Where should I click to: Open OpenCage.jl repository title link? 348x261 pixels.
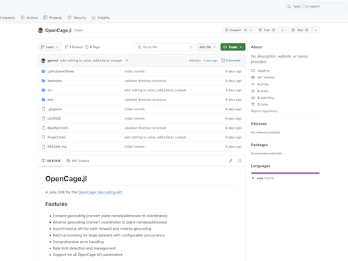(58, 30)
